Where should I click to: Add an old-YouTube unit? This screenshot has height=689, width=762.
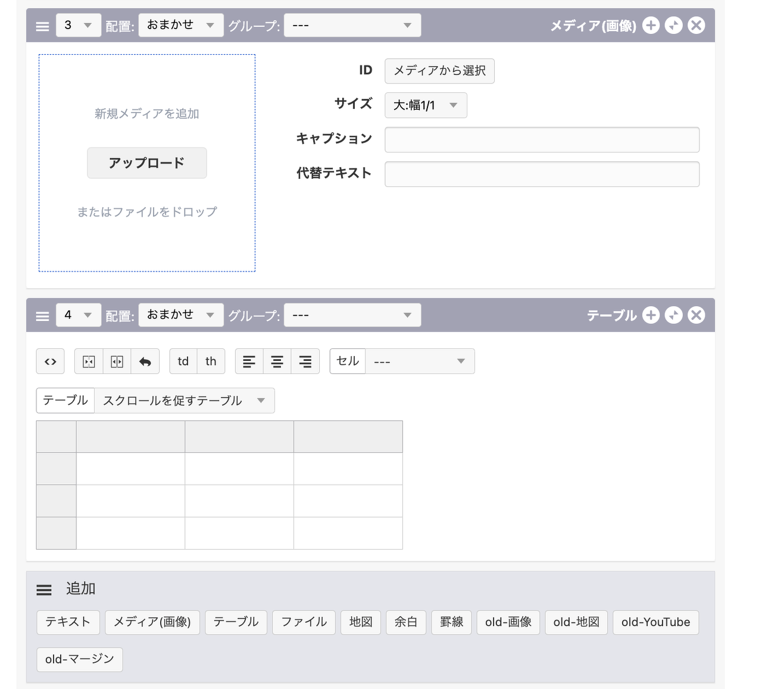[x=655, y=622]
